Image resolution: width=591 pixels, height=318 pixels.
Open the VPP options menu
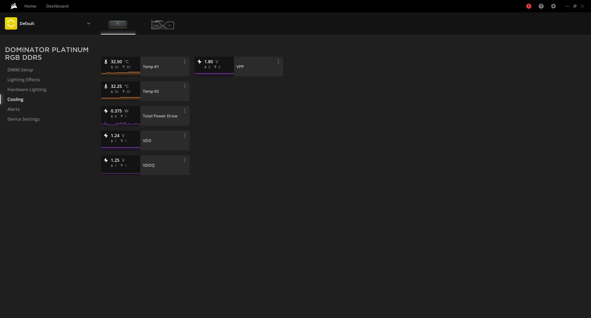click(278, 62)
